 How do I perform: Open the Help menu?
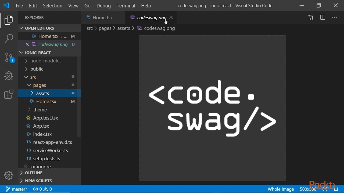[x=146, y=6]
